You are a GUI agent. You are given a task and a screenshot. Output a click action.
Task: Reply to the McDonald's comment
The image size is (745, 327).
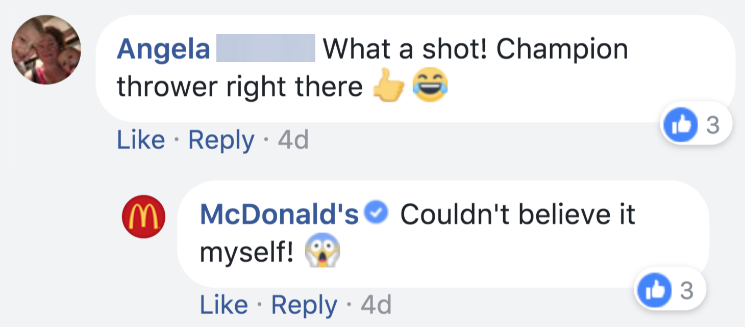(304, 305)
